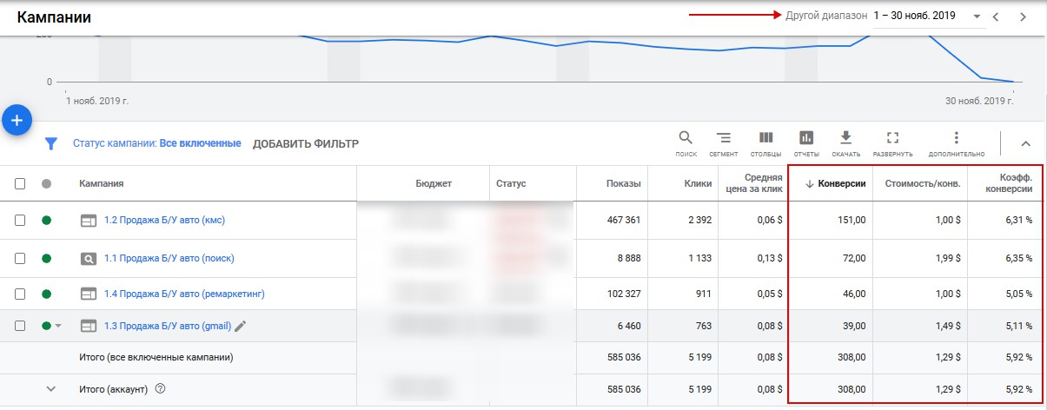Viewport: 1047px width, 410px height.
Task: Download the table via Скачать
Action: click(x=845, y=142)
